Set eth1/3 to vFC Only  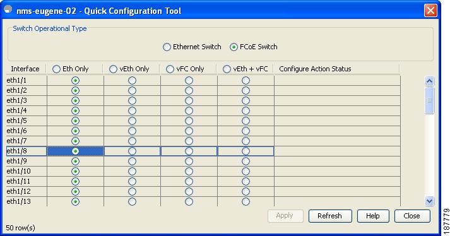coord(189,100)
